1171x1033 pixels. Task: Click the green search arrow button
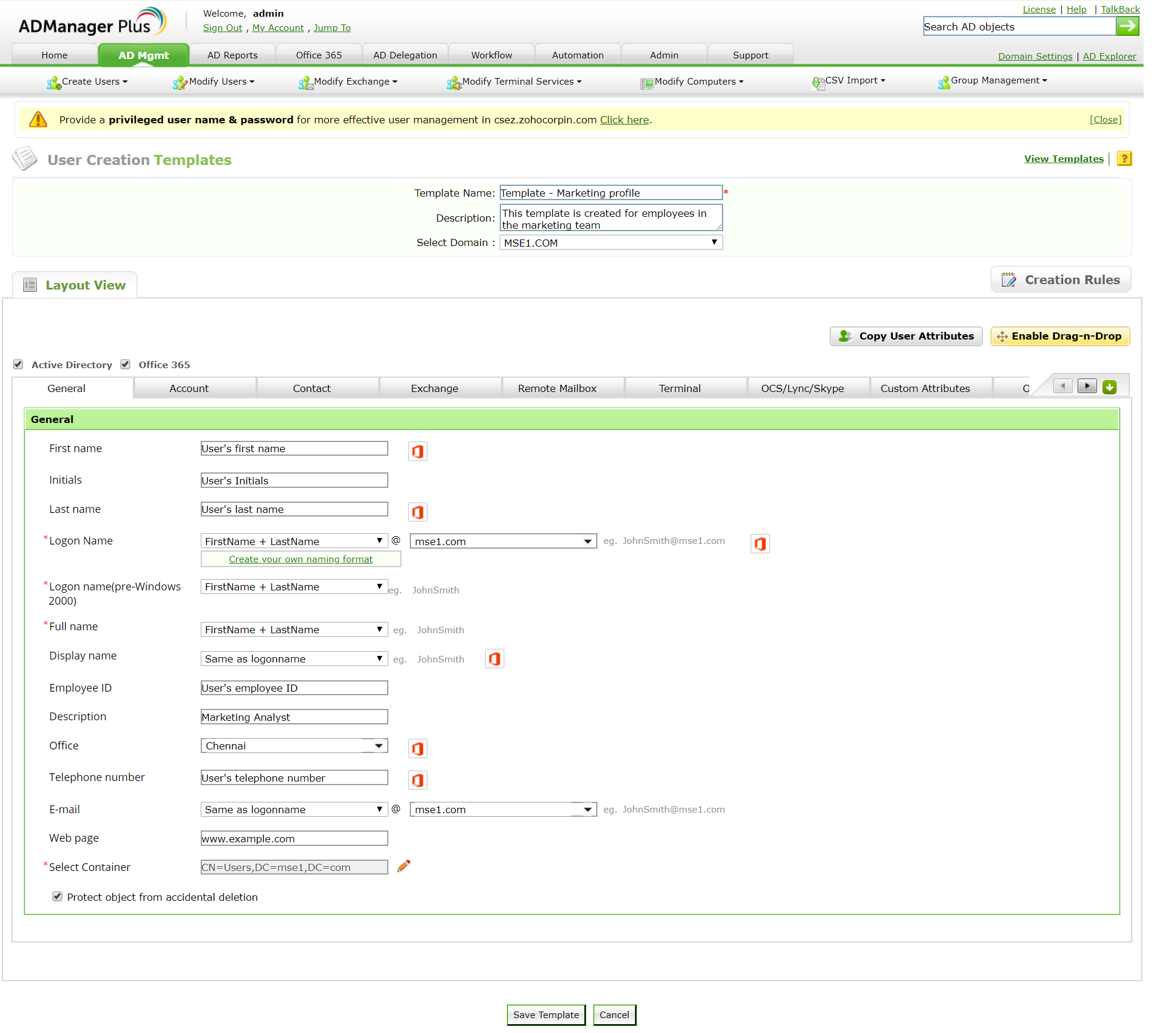click(1127, 26)
